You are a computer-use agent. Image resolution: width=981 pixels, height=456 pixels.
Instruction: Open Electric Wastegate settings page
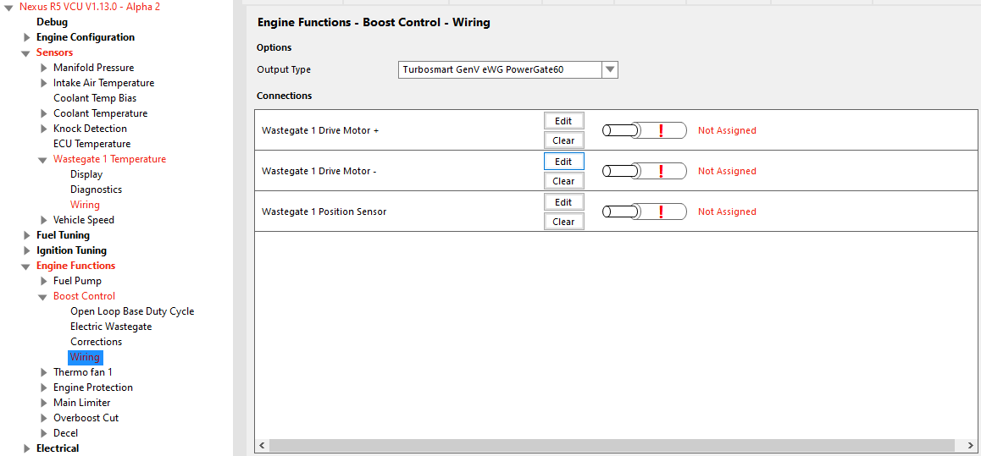(x=111, y=326)
